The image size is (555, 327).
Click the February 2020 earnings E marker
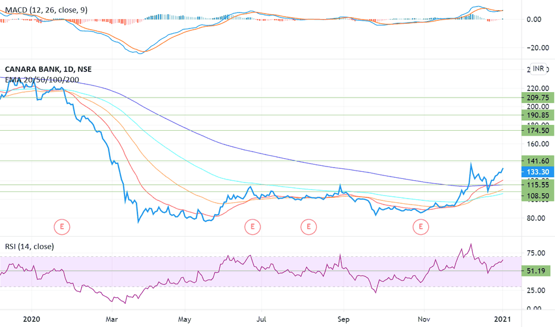tap(62, 227)
